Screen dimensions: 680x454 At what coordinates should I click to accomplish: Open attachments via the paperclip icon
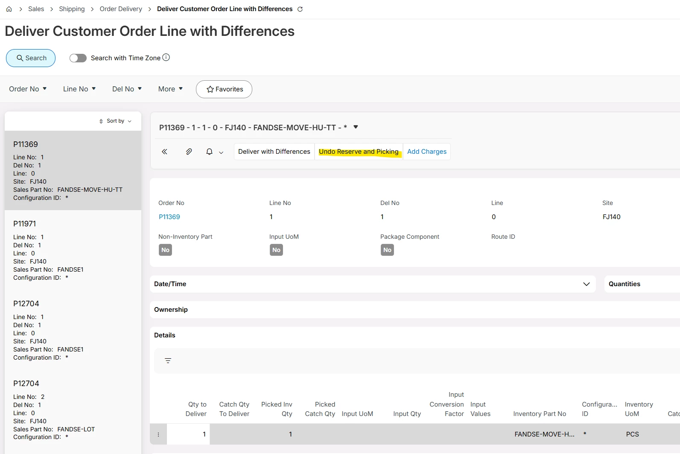point(189,152)
